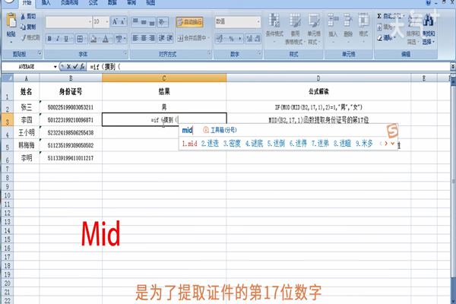456x304 pixels.
Task: Open the number format dropdown (数值)
Action: click(258, 22)
